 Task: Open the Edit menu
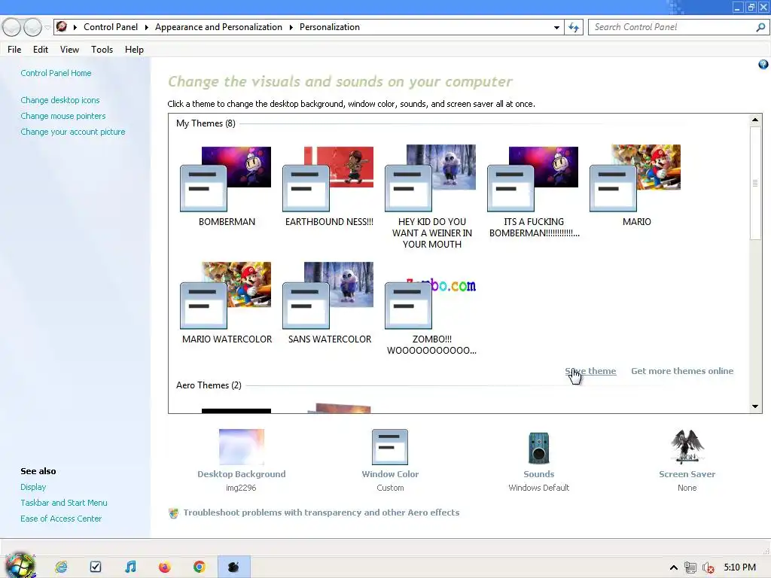click(41, 49)
